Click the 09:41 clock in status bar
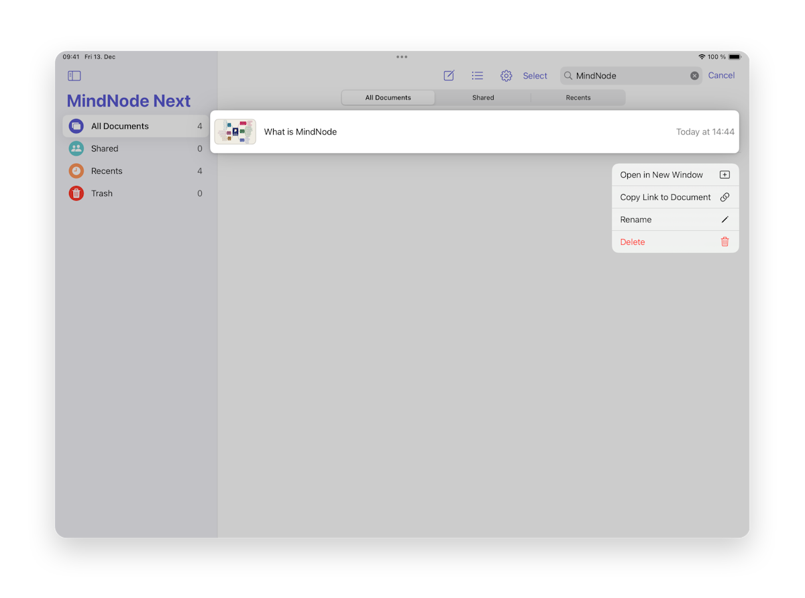Screen dimensions: 805x598 point(71,57)
